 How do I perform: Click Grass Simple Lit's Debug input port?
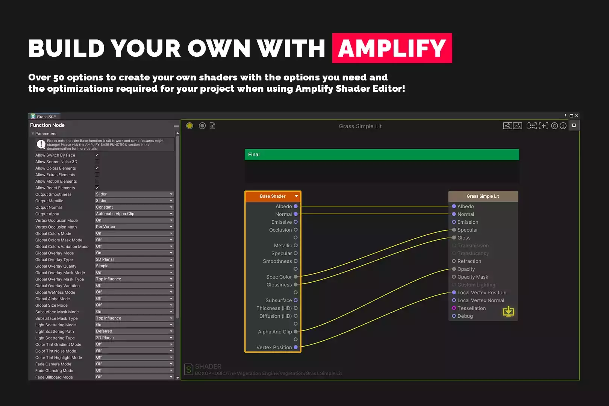(x=454, y=316)
